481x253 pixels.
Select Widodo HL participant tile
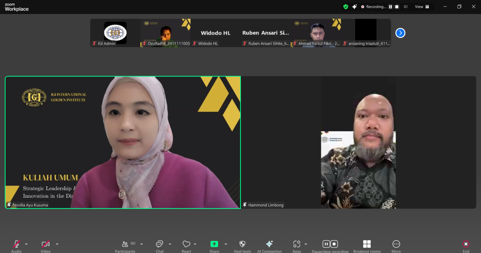click(x=215, y=33)
